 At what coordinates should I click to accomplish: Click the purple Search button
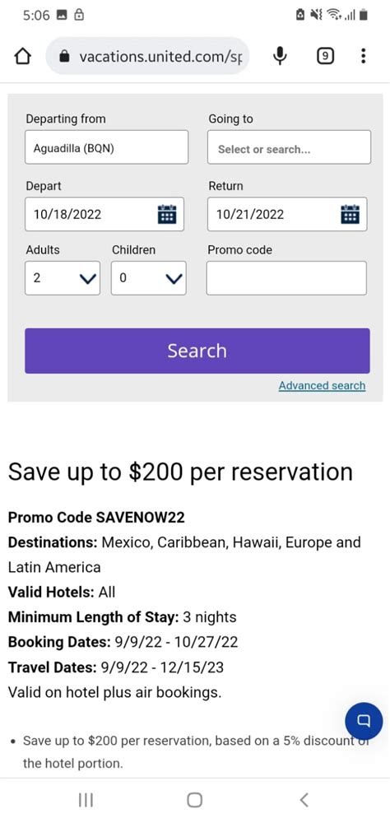tap(197, 351)
